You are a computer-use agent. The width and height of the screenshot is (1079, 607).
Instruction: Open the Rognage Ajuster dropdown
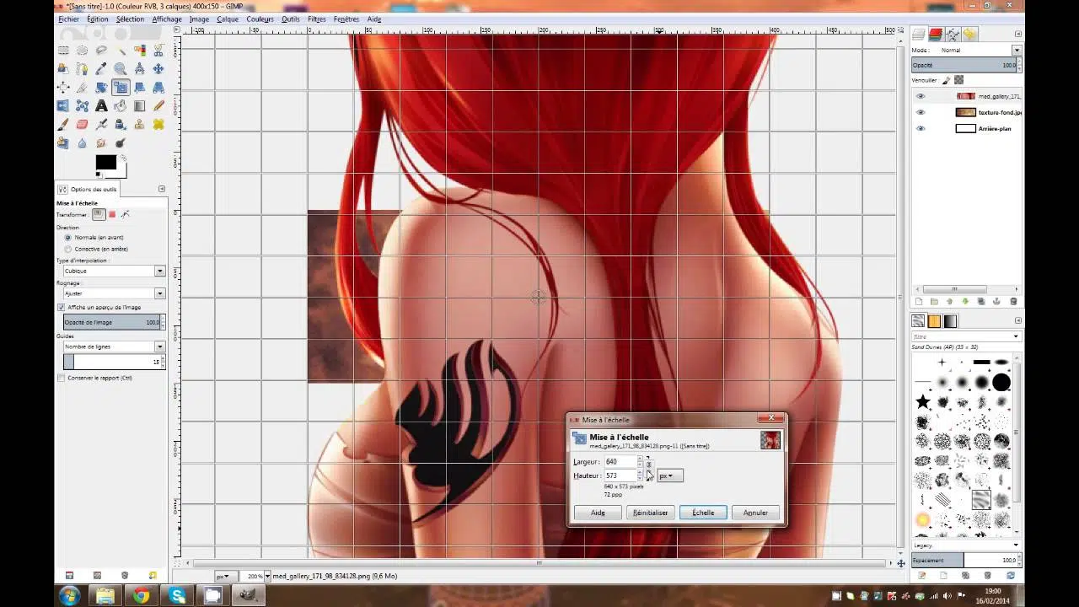click(114, 293)
